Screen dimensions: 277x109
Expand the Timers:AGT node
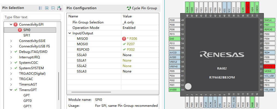pyautogui.click(x=11, y=84)
